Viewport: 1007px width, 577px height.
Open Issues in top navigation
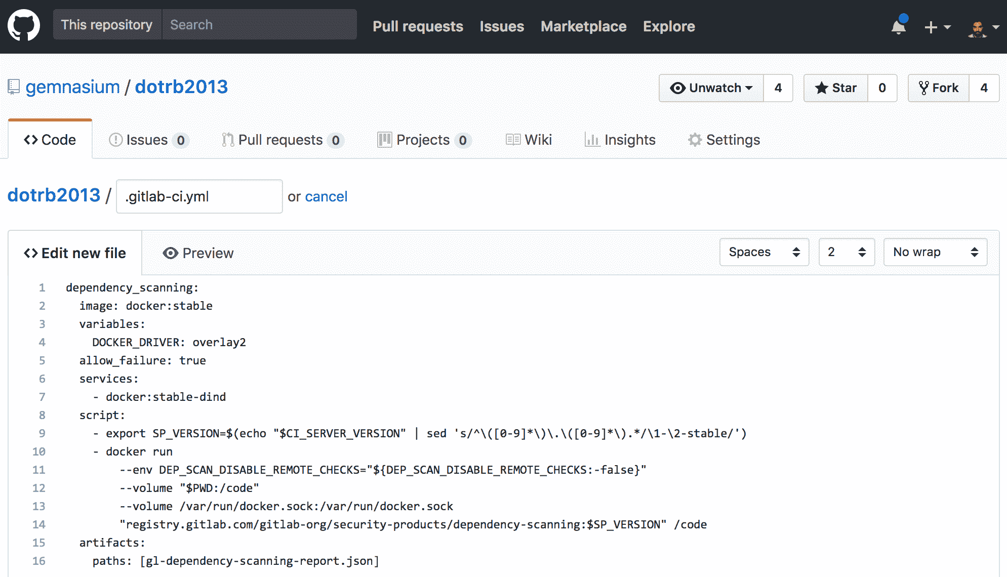[x=502, y=26]
